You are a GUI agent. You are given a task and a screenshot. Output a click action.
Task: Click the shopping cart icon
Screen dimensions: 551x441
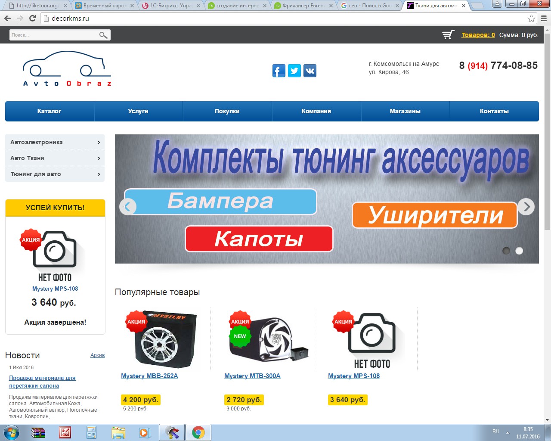(449, 35)
